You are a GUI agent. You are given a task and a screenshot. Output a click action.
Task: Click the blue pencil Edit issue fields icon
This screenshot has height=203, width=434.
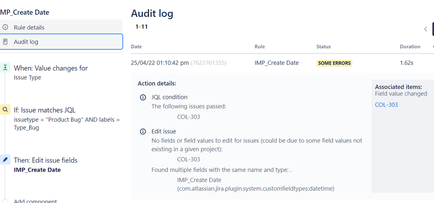pyautogui.click(x=5, y=160)
